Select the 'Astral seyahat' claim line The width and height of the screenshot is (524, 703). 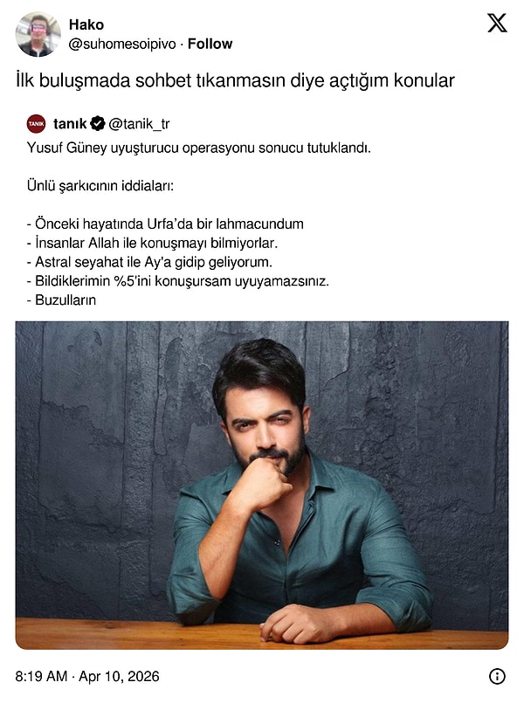tap(149, 262)
